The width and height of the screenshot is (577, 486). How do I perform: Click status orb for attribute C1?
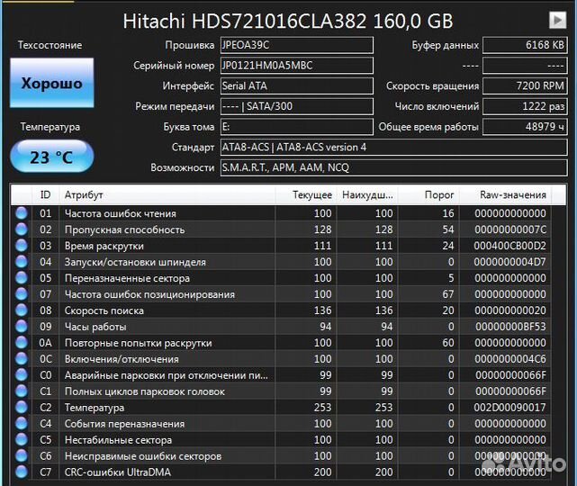pos(22,391)
